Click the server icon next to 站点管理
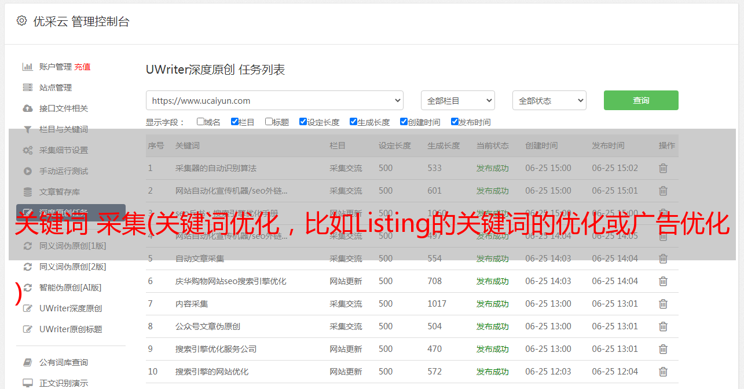 pyautogui.click(x=27, y=88)
